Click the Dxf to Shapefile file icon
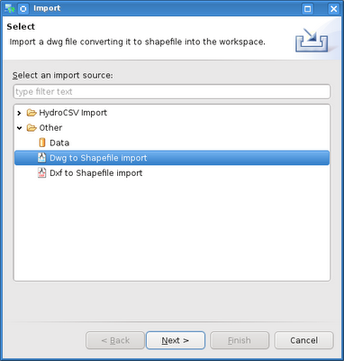This screenshot has width=344, height=361. pyautogui.click(x=42, y=172)
